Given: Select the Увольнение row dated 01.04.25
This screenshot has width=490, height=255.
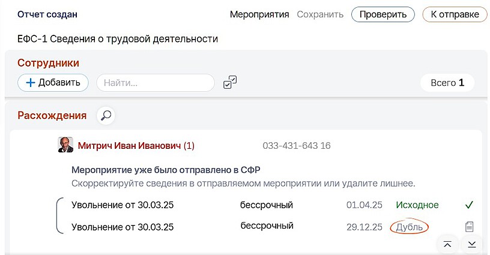Looking at the screenshot, I should (x=122, y=205).
